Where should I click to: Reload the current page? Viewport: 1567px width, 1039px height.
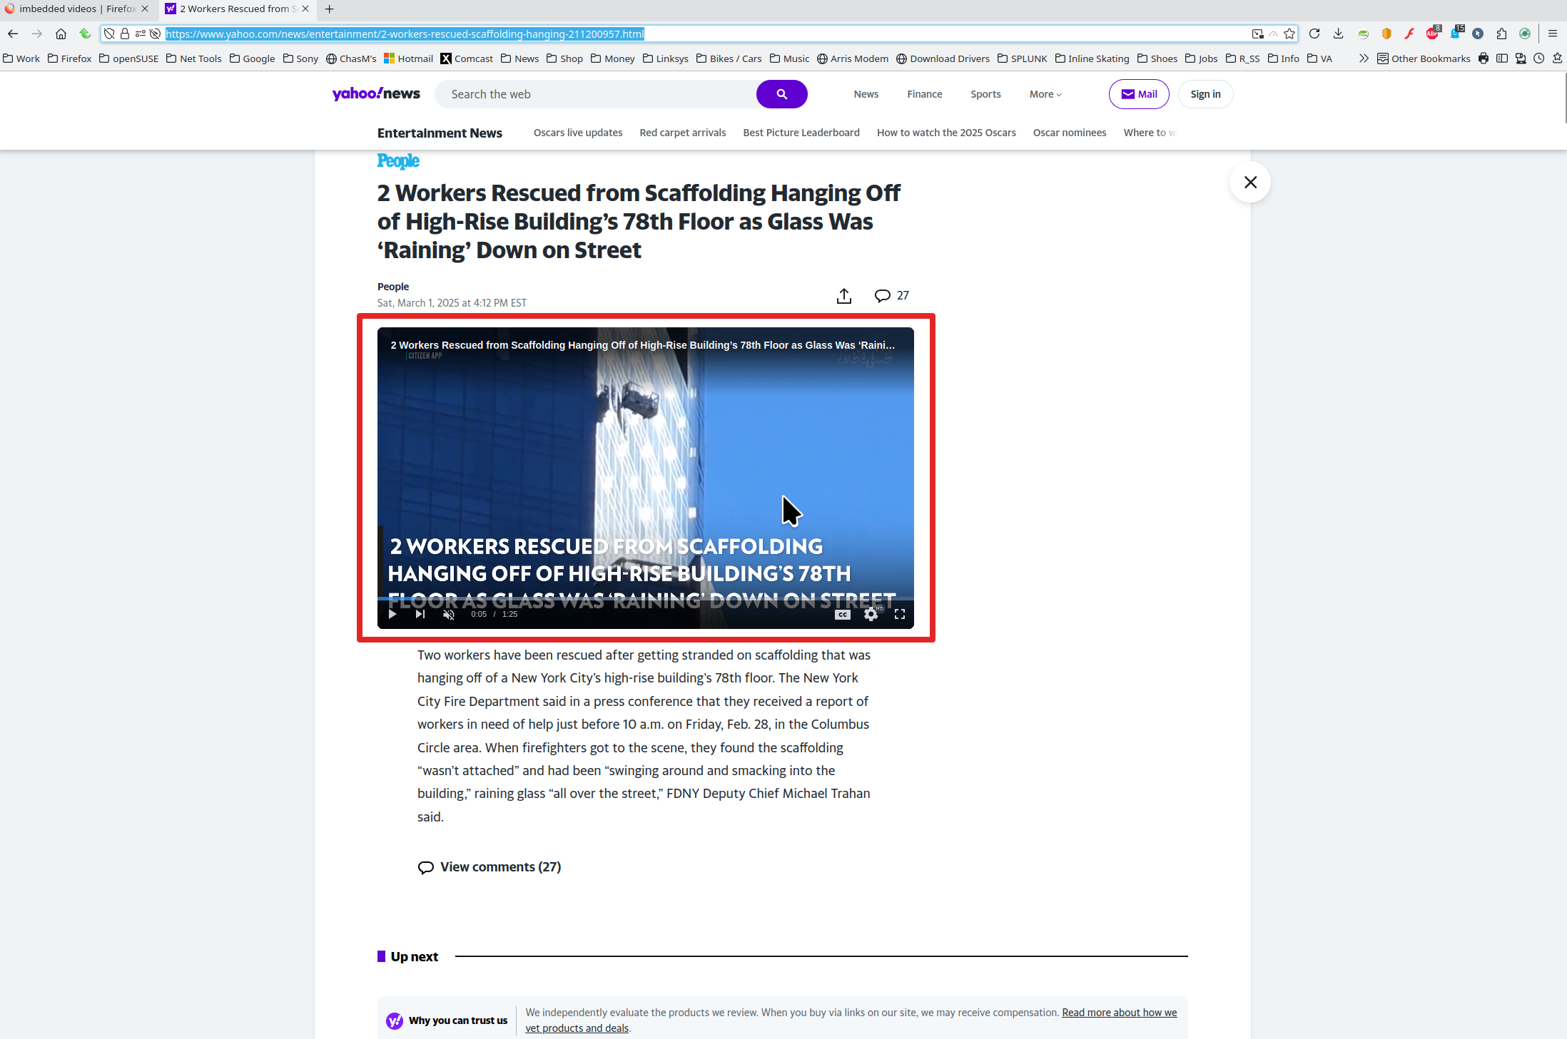1314,34
